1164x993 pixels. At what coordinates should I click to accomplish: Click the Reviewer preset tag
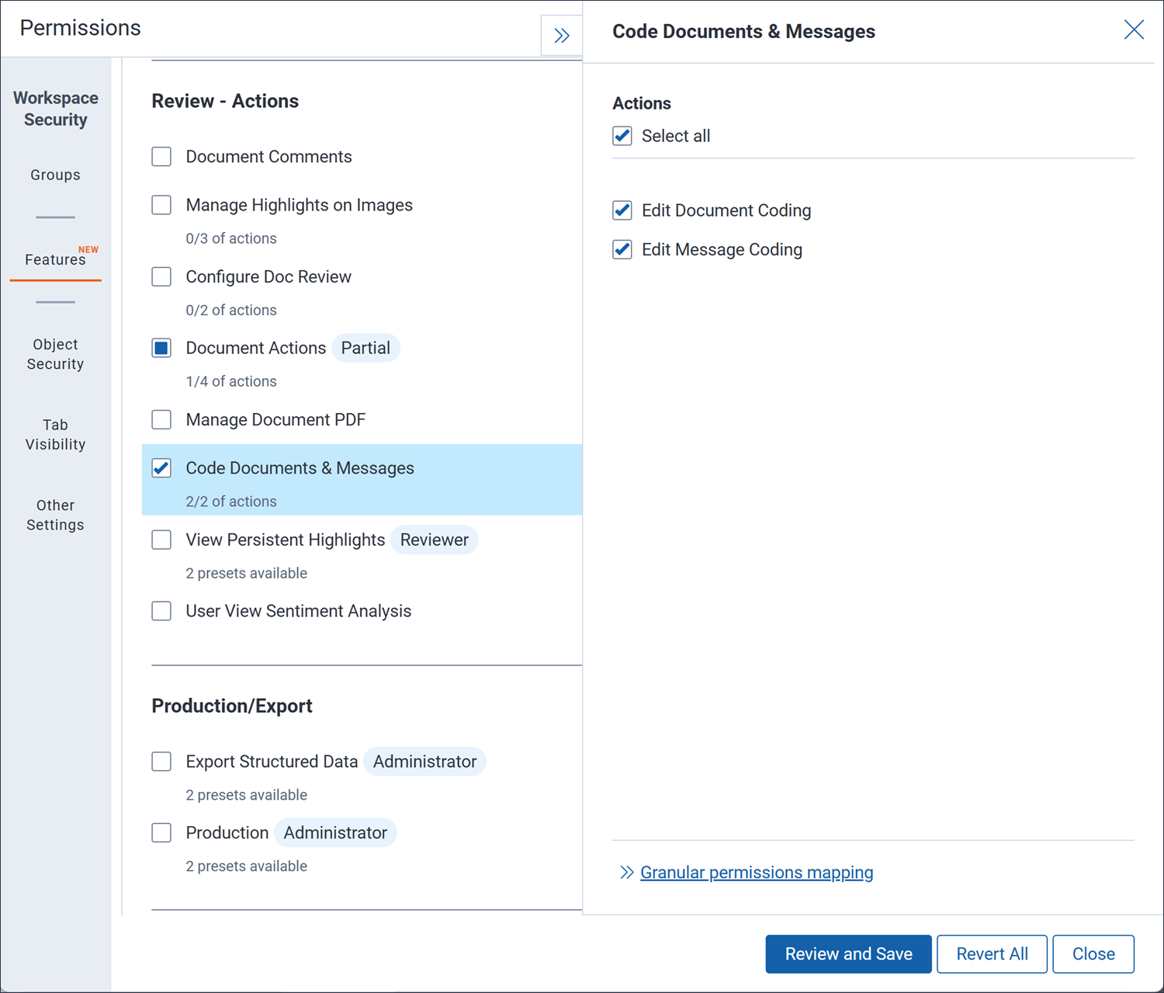[x=435, y=540]
